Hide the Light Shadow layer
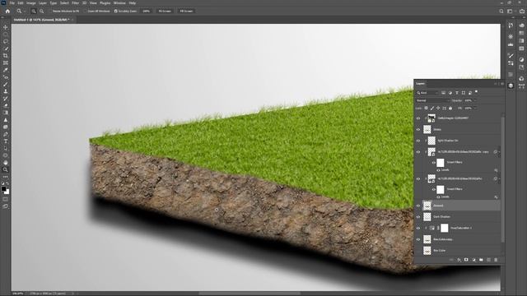The image size is (527, 296). 418,141
